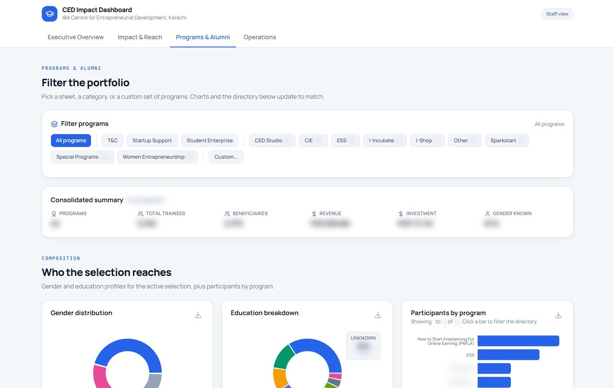
Task: Filter by Startup Support category
Action: 152,141
